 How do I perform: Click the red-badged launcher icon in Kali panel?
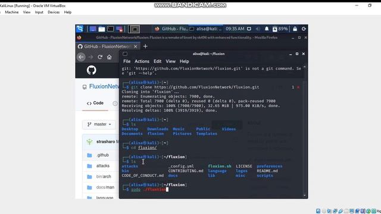119,29
